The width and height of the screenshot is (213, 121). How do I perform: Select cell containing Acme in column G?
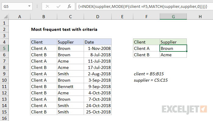173,55
